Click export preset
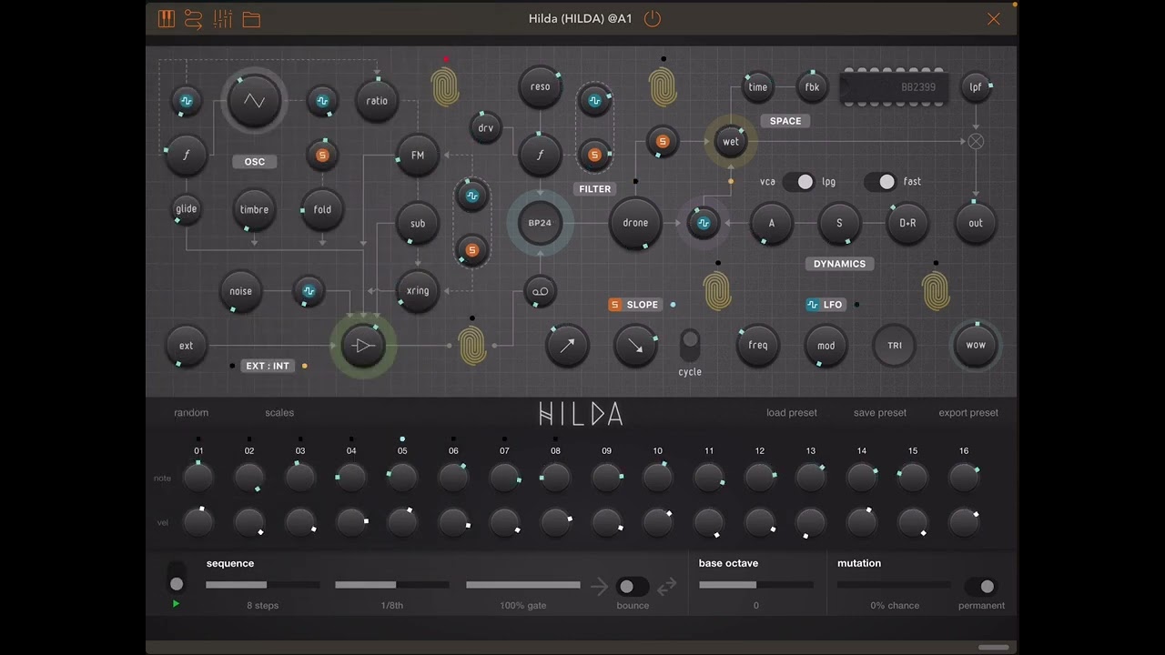 point(968,413)
